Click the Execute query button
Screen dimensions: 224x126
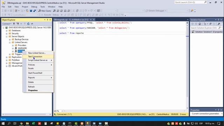46,15
